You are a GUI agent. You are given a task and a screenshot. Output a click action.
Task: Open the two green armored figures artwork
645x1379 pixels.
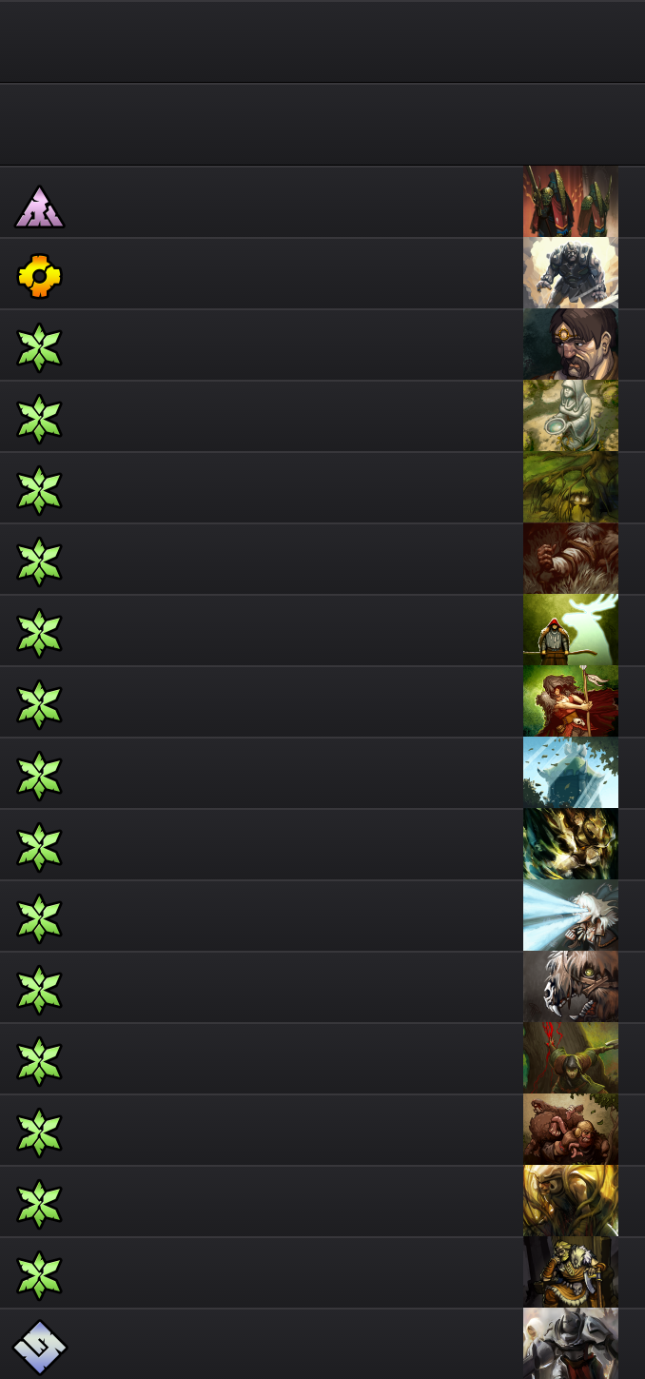coord(571,202)
